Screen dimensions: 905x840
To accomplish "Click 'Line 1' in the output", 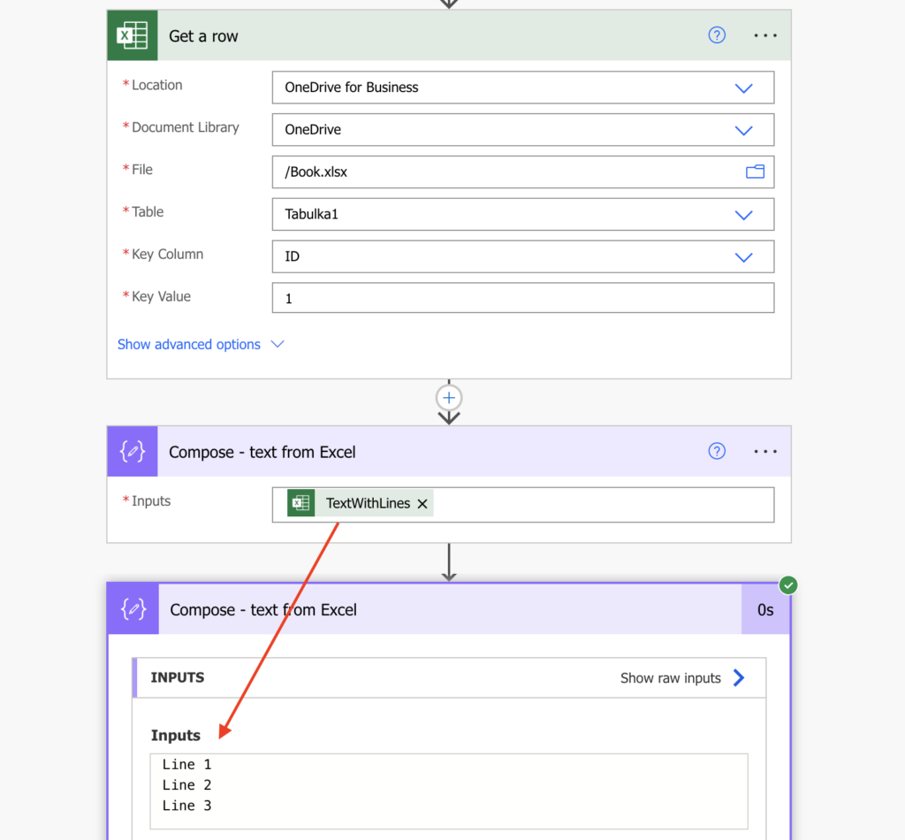I will (x=186, y=764).
